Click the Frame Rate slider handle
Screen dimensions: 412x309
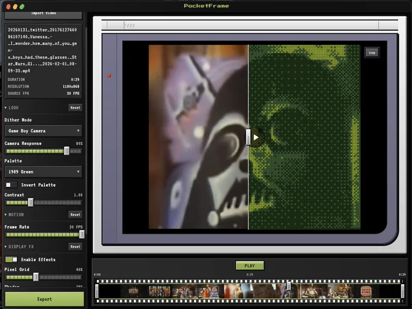click(82, 235)
